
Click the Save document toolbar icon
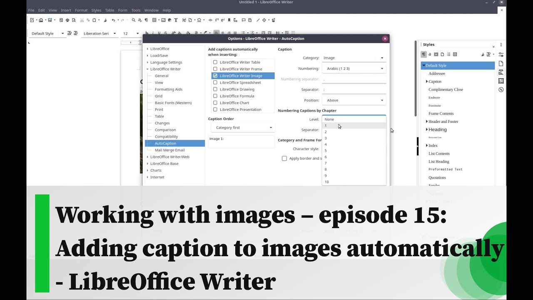click(x=50, y=20)
